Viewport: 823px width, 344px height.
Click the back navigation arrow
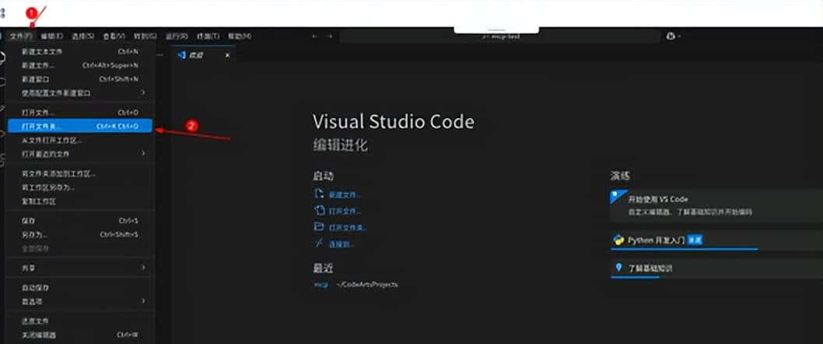tap(313, 36)
